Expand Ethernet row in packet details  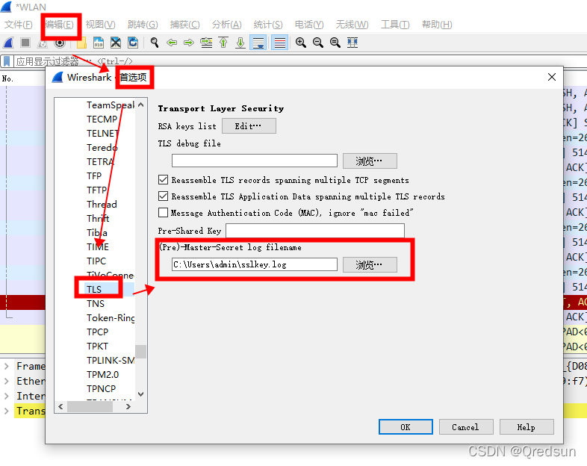coord(7,381)
